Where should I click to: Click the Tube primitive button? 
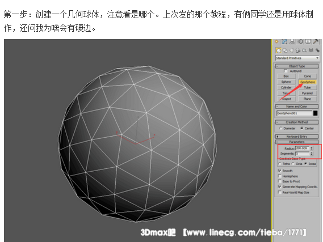coord(307,88)
